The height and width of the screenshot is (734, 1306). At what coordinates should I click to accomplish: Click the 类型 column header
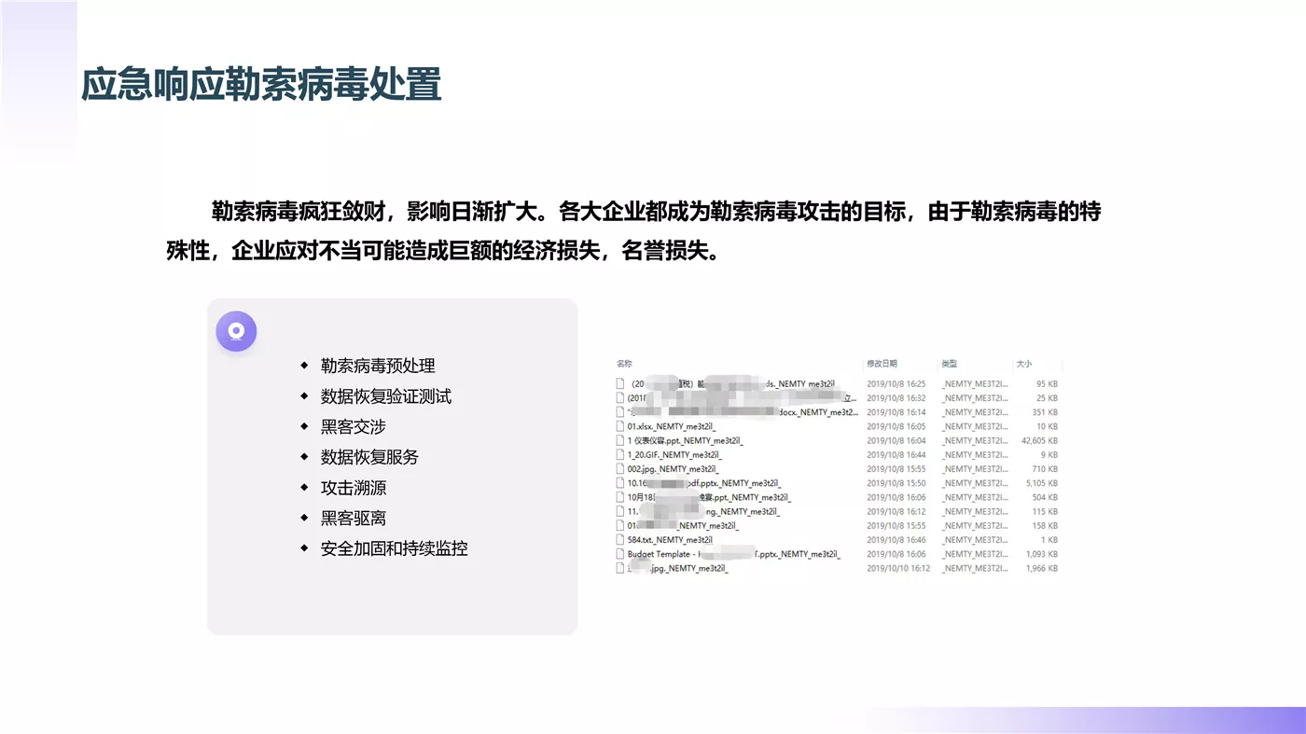pyautogui.click(x=949, y=364)
